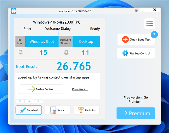Click the blue Premium button

(x=136, y=113)
